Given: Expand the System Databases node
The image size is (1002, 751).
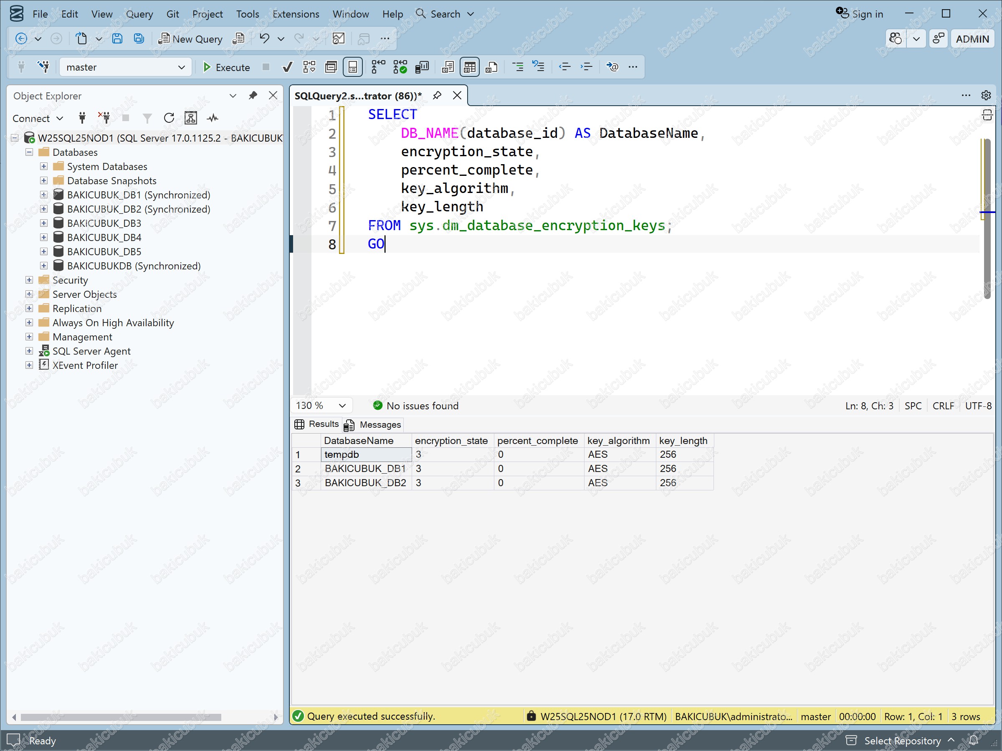Looking at the screenshot, I should tap(43, 166).
